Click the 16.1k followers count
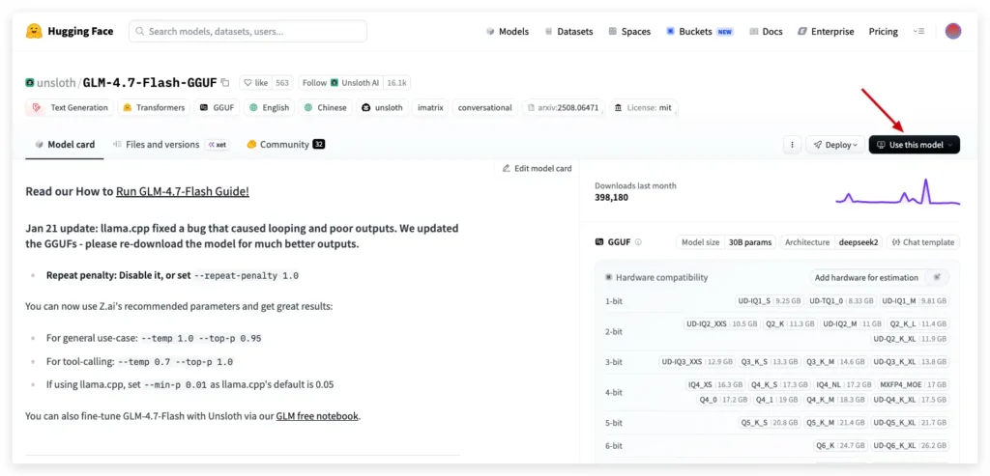The height and width of the screenshot is (476, 990). 397,83
